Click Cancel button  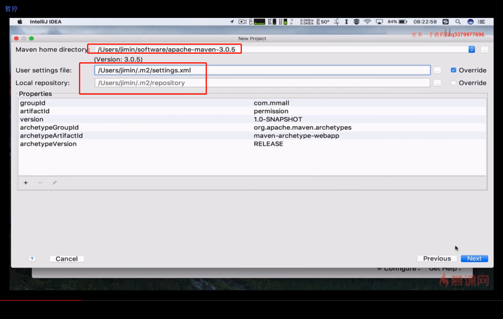tap(67, 259)
